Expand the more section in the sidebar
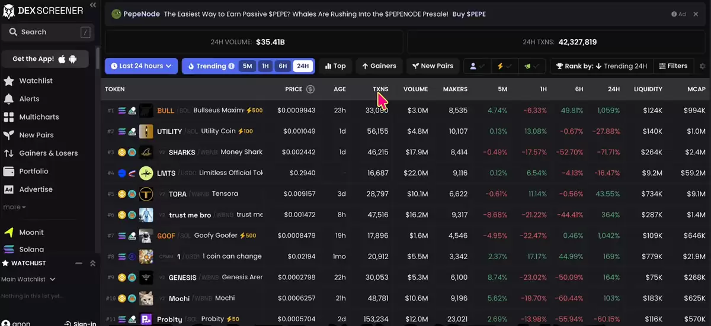This screenshot has height=326, width=711. (x=15, y=207)
